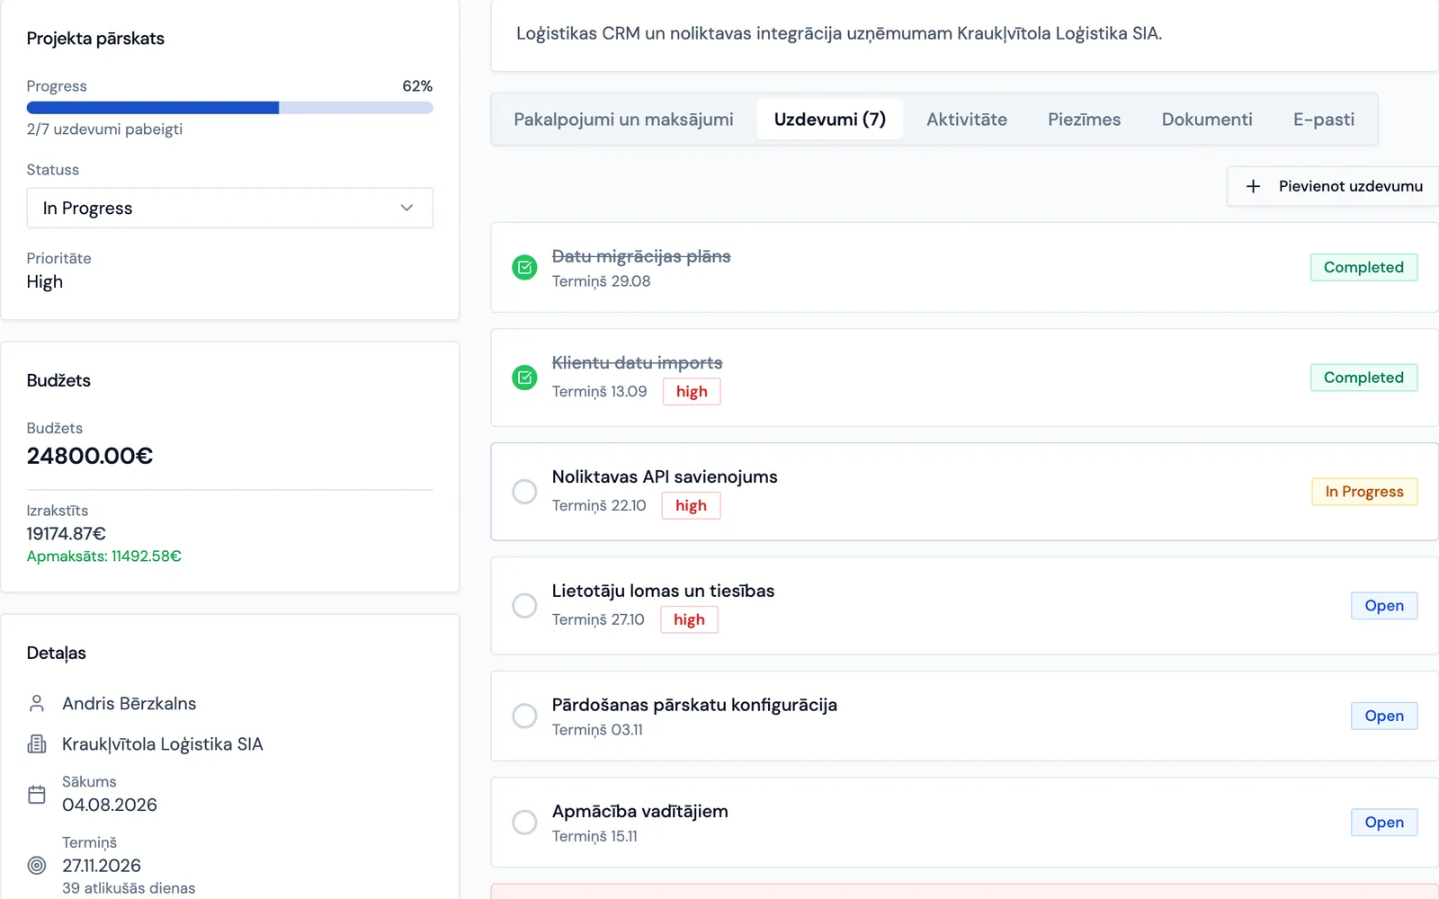This screenshot has height=899, width=1439.
Task: Click the start date 04.08.2026
Action: [110, 805]
